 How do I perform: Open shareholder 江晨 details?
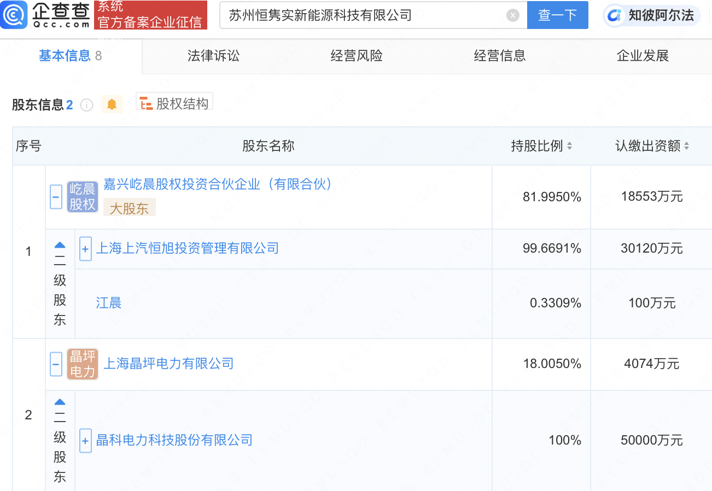[x=108, y=302]
